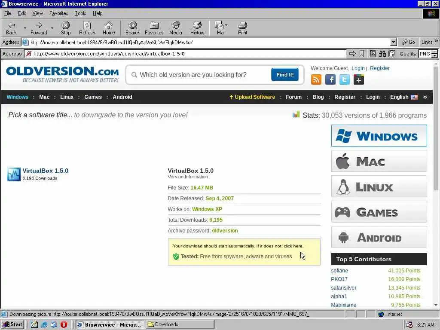
Task: Click the Register link near Welcome Guest
Action: coord(380,68)
